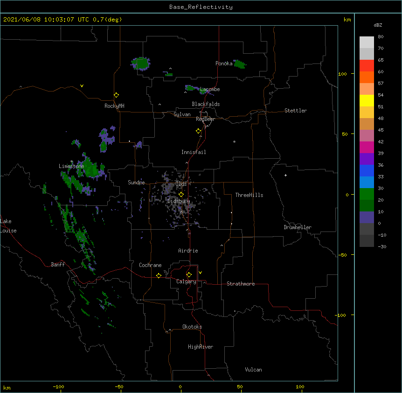
Task: Click the dBZ legend heading
Action: tap(378, 25)
